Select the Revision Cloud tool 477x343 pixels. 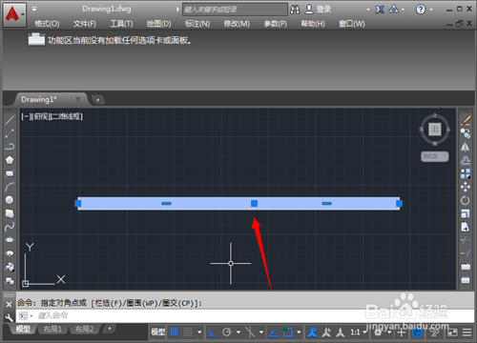click(x=10, y=213)
